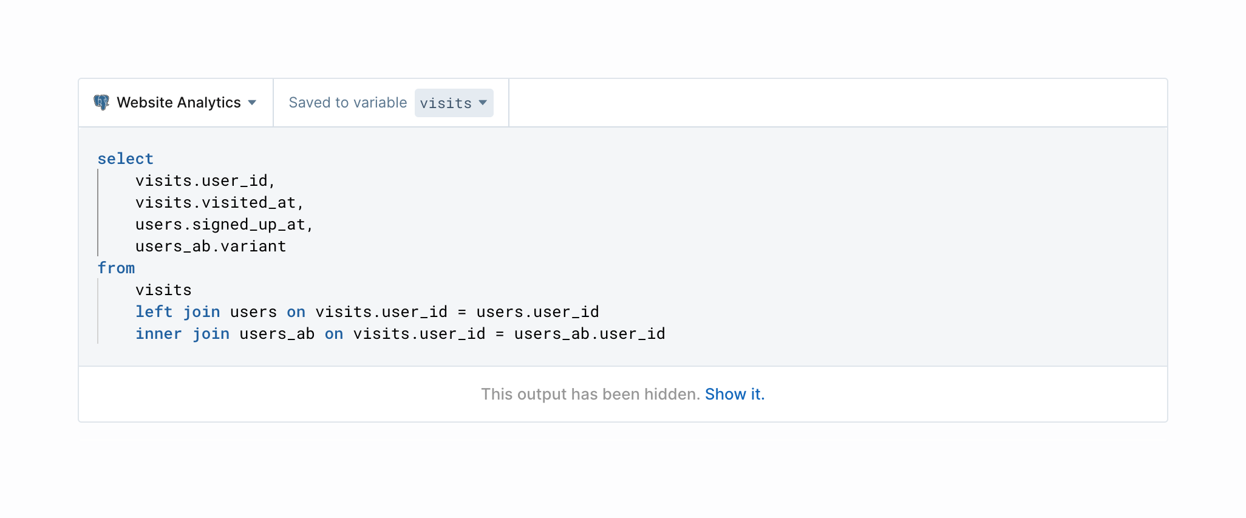Click the PostgreSQL elephant icon

coord(101,103)
